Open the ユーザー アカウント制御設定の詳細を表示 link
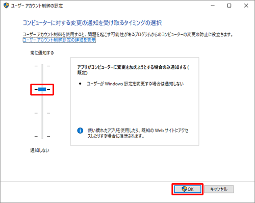This screenshot has width=255, height=203. [x=59, y=40]
